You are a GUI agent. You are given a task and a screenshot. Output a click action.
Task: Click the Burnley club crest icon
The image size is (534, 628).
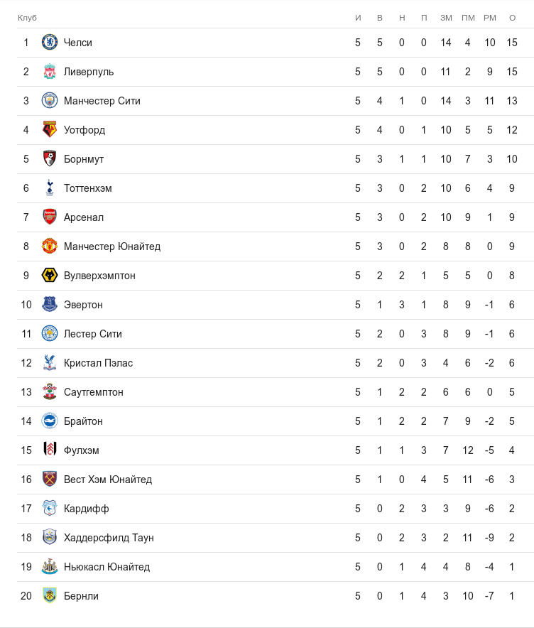50,596
